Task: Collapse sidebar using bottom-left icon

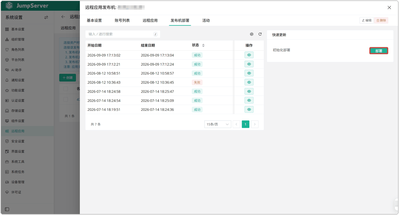Action: [x=7, y=209]
